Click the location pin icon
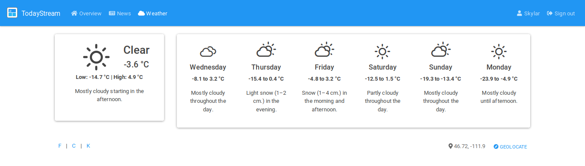This screenshot has height=166, width=585. [451, 146]
